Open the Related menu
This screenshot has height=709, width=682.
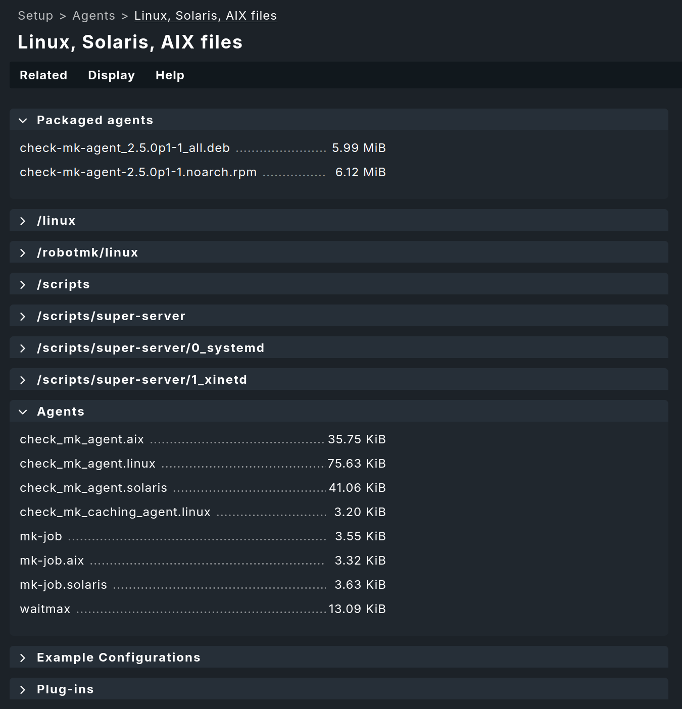point(43,75)
